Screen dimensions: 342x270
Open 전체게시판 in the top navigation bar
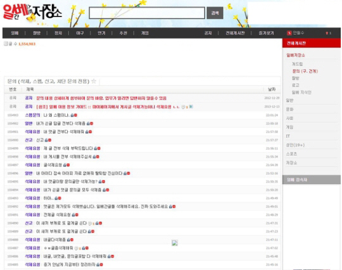tap(235, 33)
